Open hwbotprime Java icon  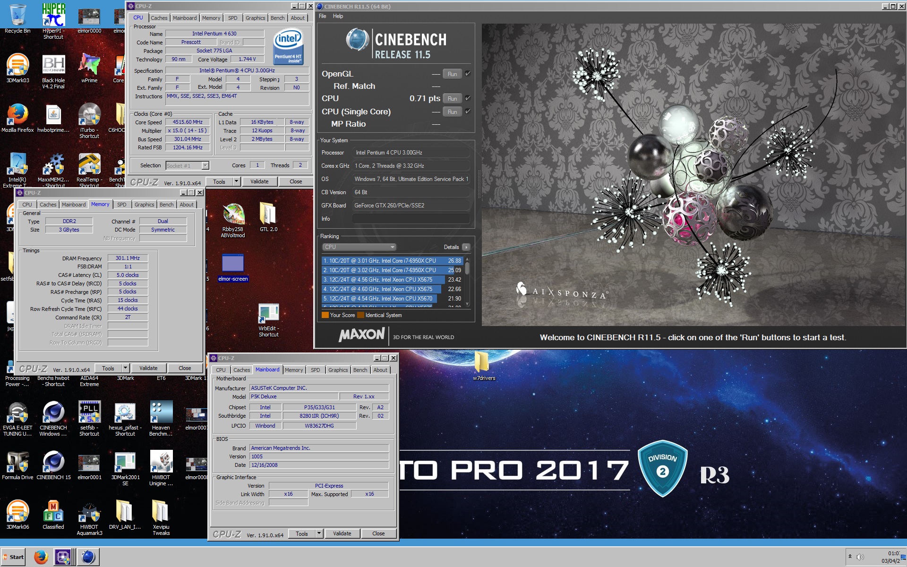pyautogui.click(x=53, y=118)
